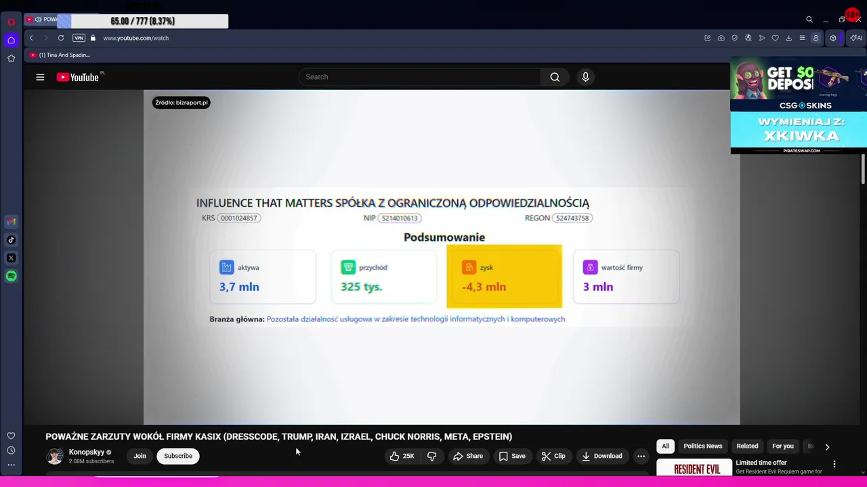Go back to the previous page

[31, 38]
